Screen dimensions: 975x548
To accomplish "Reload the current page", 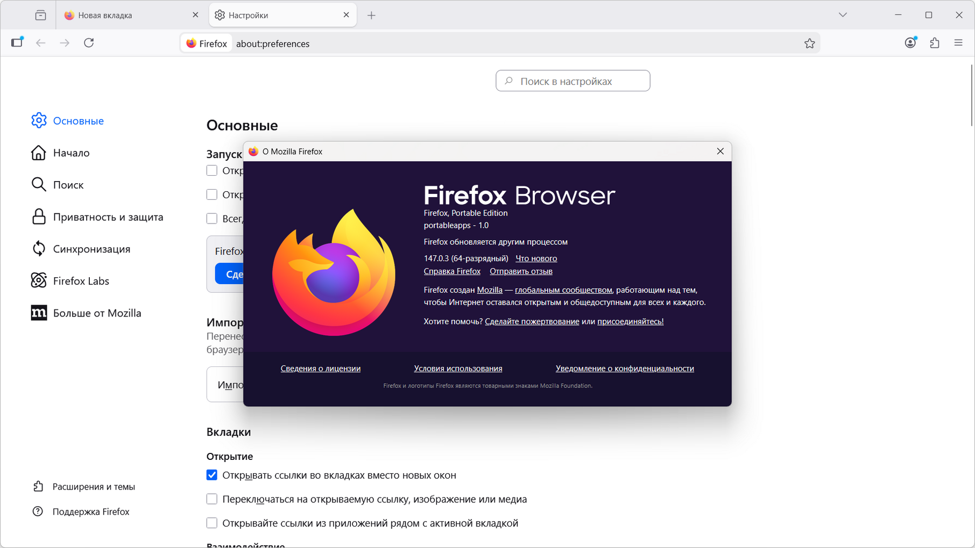I will (89, 43).
